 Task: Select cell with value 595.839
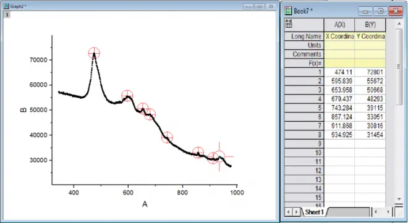pos(339,81)
